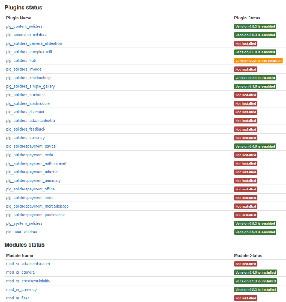Open the plg_solidres_invoice plugin link
This screenshot has height=302, width=286.
click(x=24, y=69)
